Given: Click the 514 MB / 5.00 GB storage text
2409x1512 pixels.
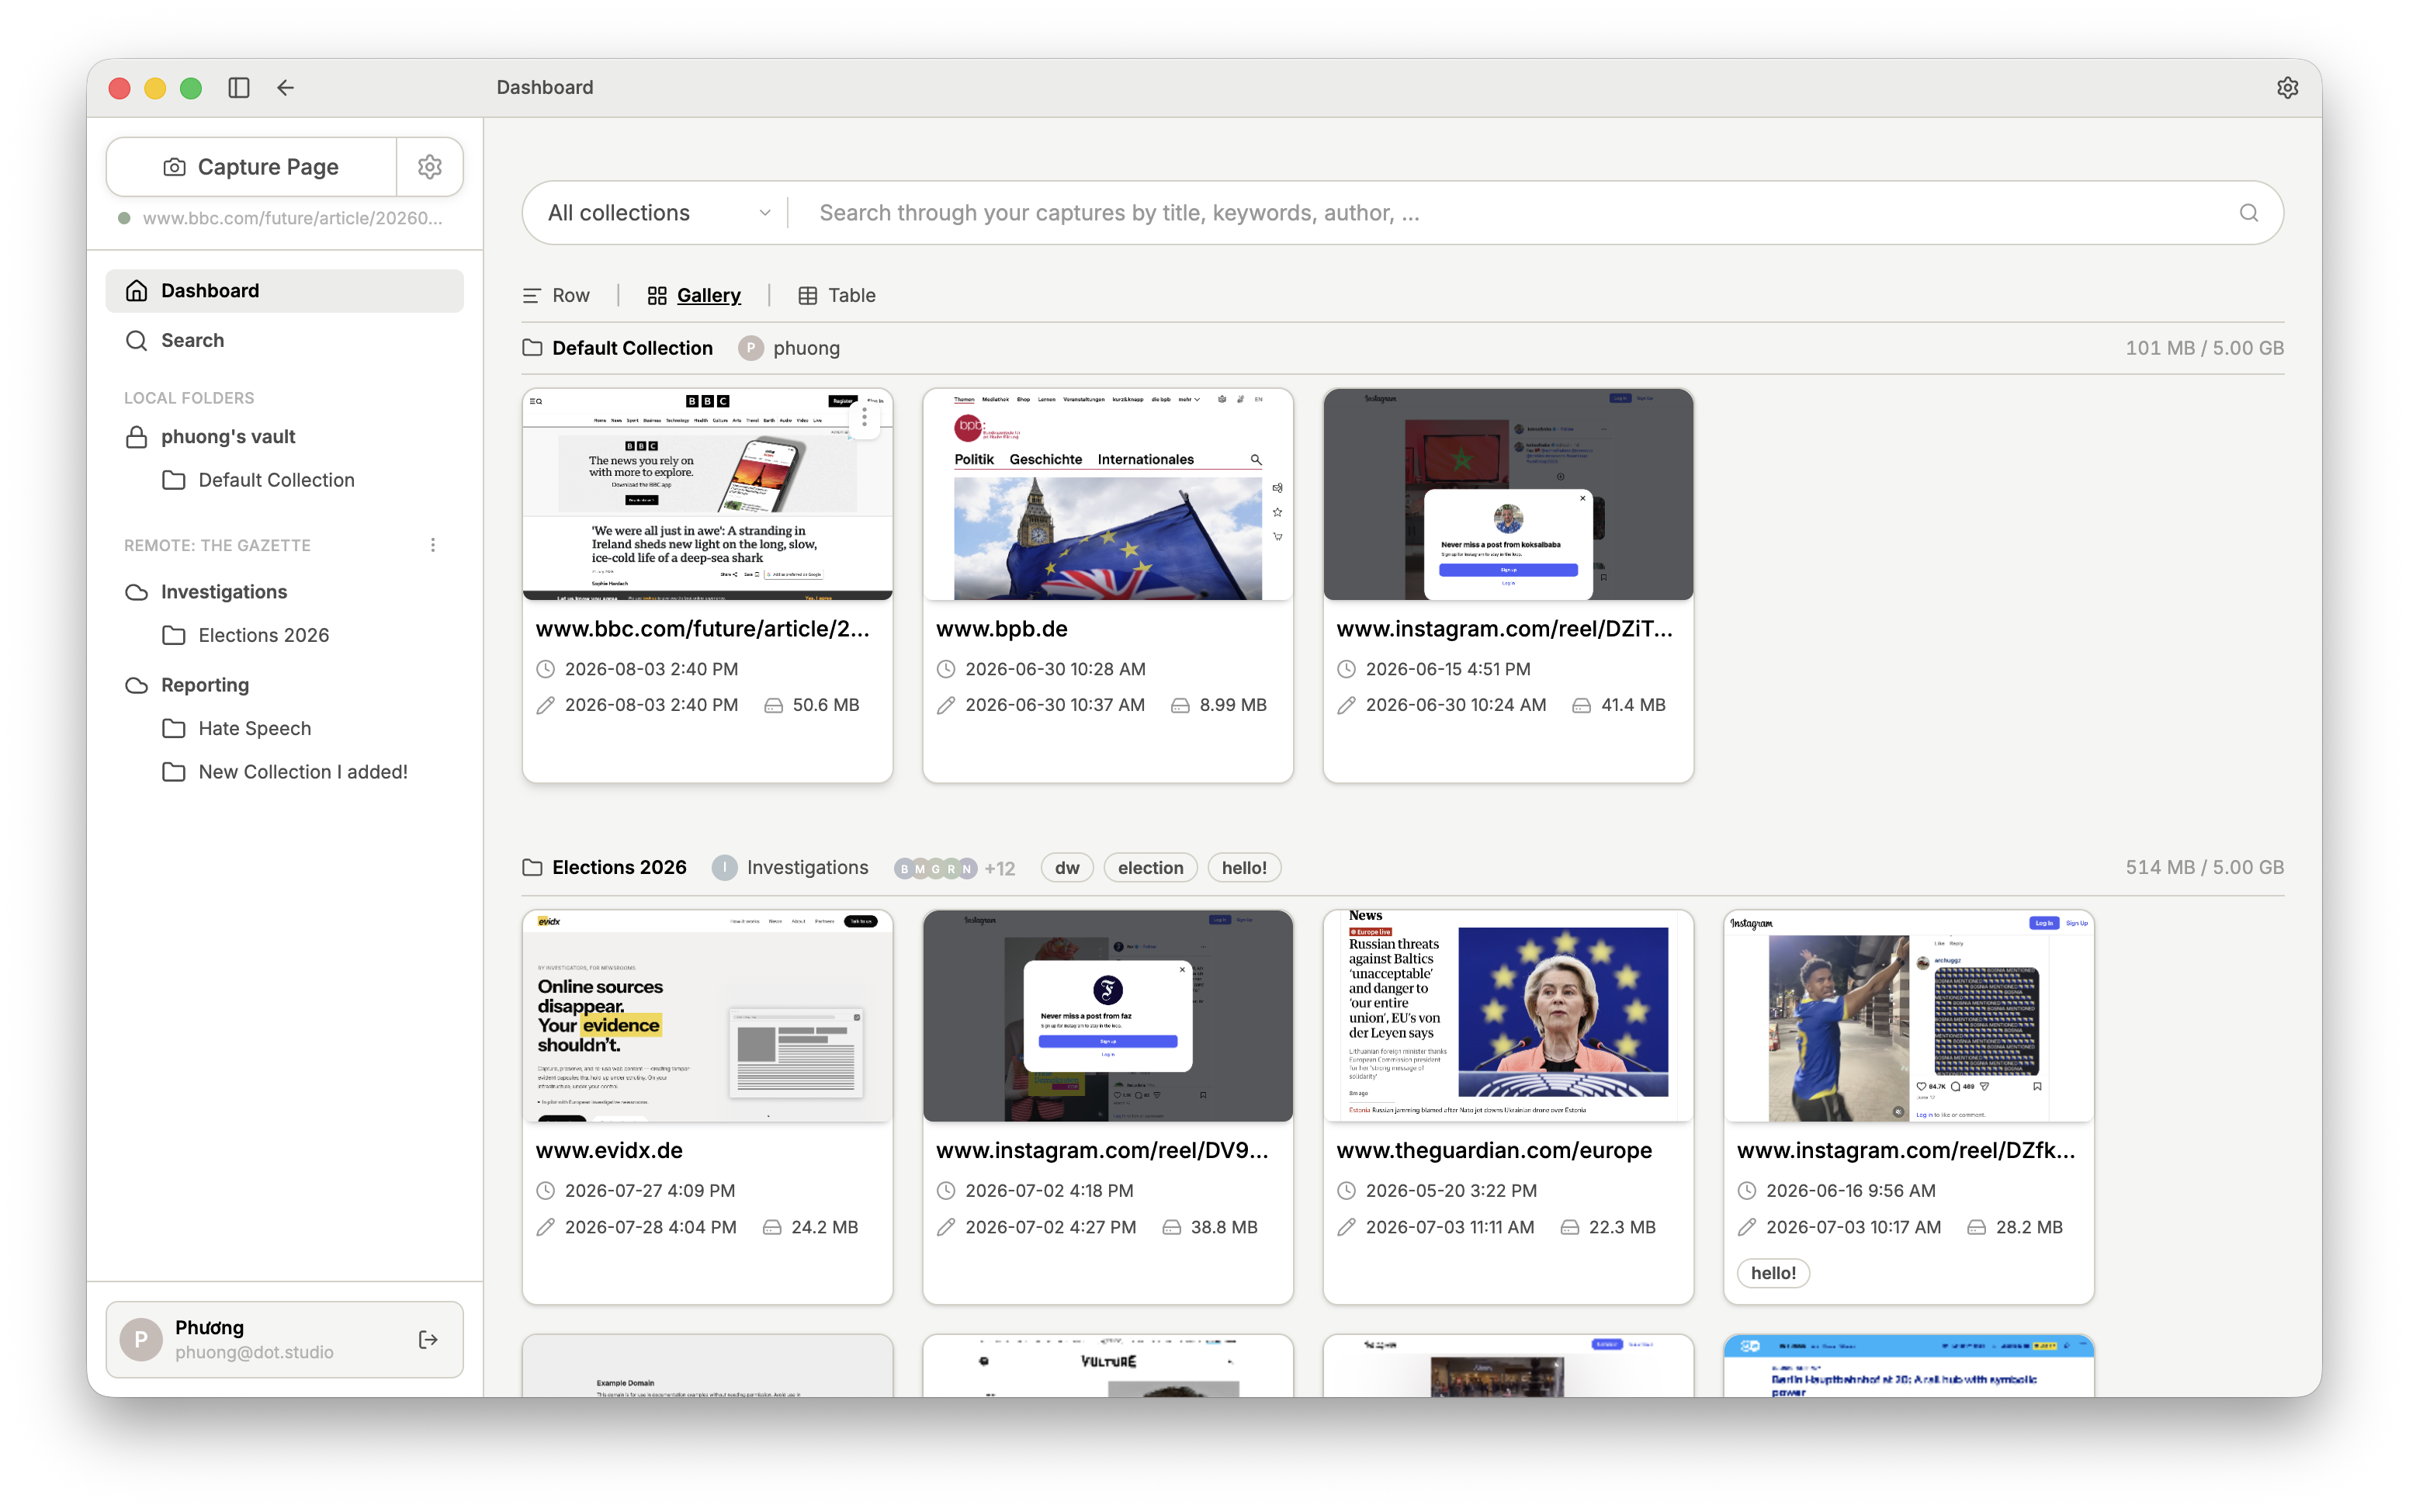Looking at the screenshot, I should click(x=2204, y=868).
